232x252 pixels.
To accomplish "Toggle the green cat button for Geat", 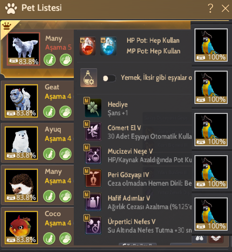I will coord(49,112).
